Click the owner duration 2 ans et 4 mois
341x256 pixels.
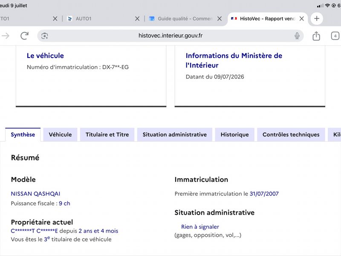tap(98, 231)
